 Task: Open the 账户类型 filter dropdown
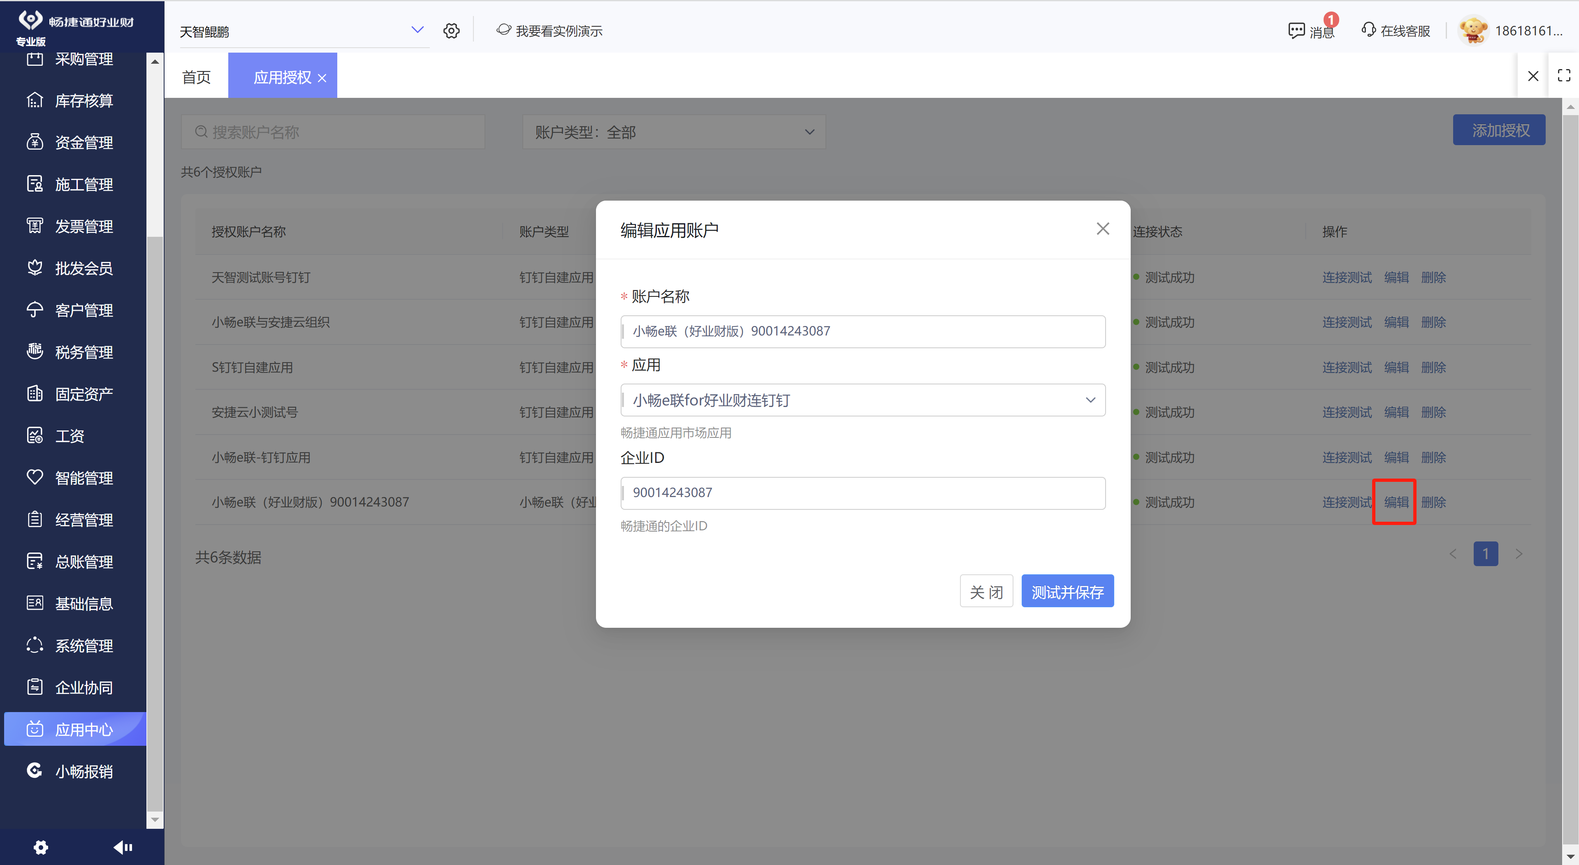(x=674, y=132)
